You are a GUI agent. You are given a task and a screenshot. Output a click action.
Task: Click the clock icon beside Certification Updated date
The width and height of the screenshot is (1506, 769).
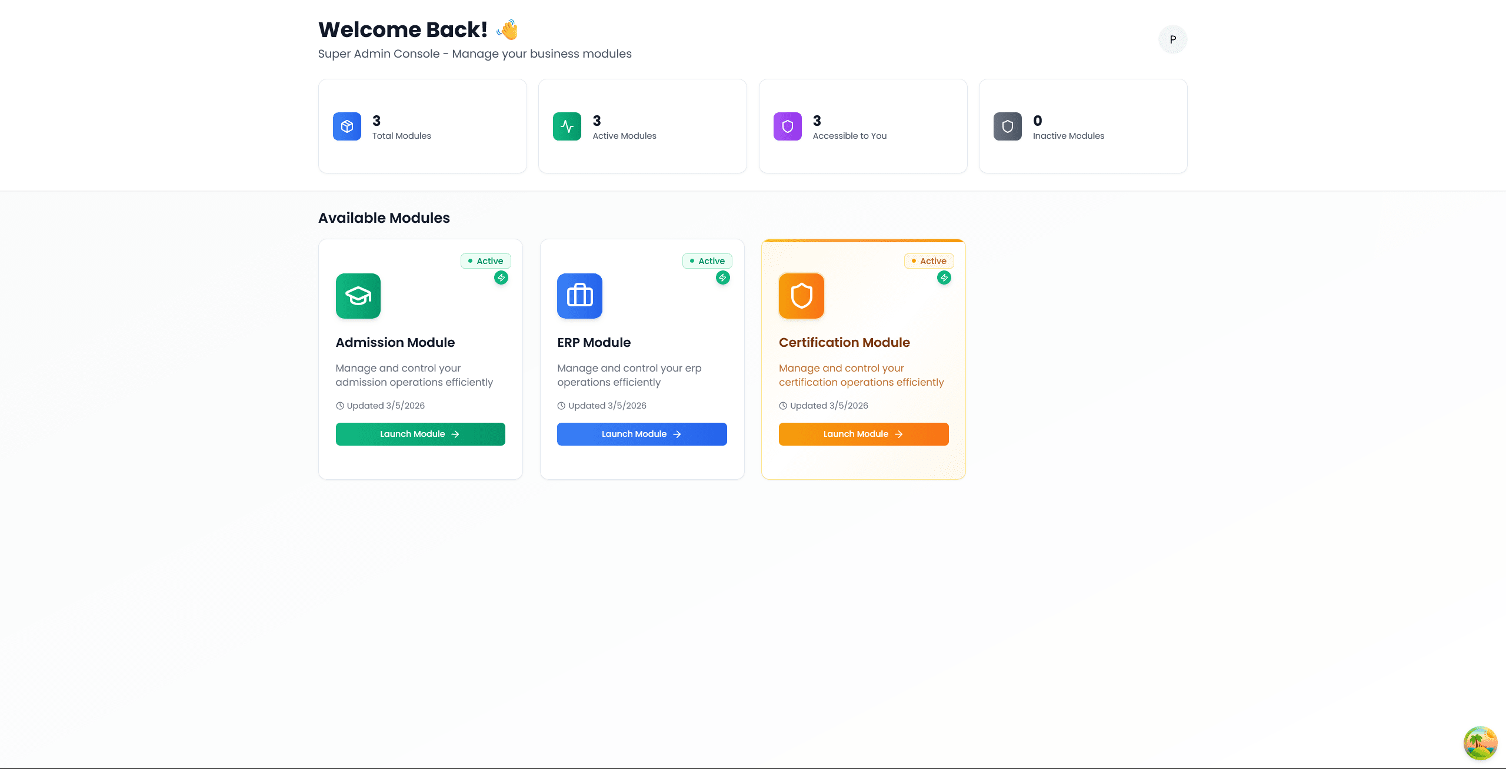(x=783, y=406)
